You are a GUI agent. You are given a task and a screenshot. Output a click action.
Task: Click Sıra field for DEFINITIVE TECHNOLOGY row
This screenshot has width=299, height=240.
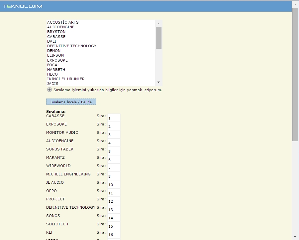(x=114, y=209)
